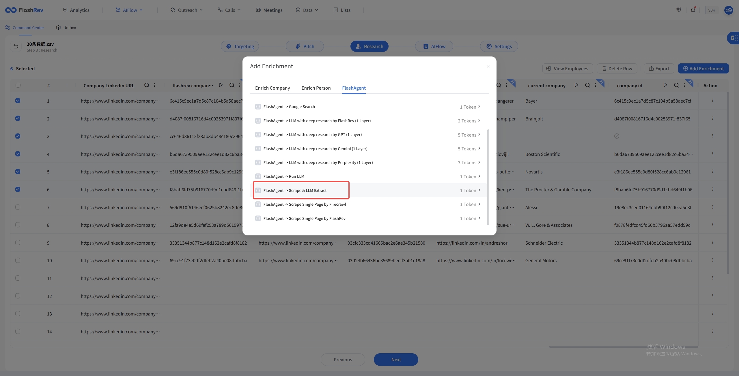Screen dimensions: 739x376
Task: Check row 9 checkbox
Action: point(18,243)
